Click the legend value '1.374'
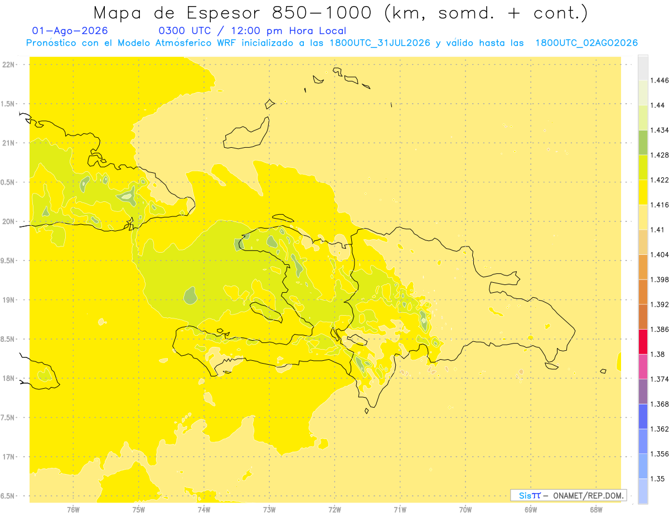Image resolution: width=669 pixels, height=517 pixels. (660, 379)
